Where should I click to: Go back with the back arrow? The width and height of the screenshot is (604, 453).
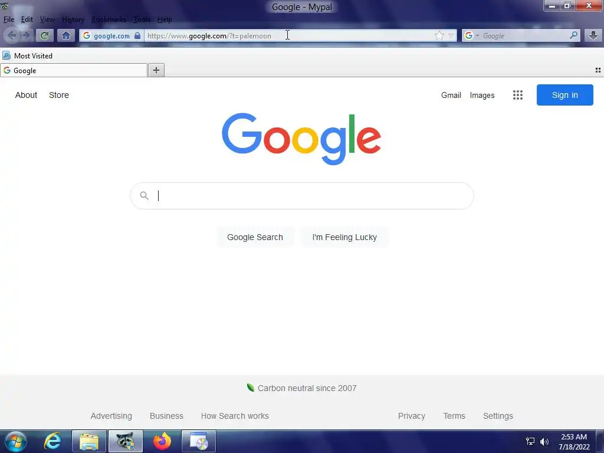point(12,35)
